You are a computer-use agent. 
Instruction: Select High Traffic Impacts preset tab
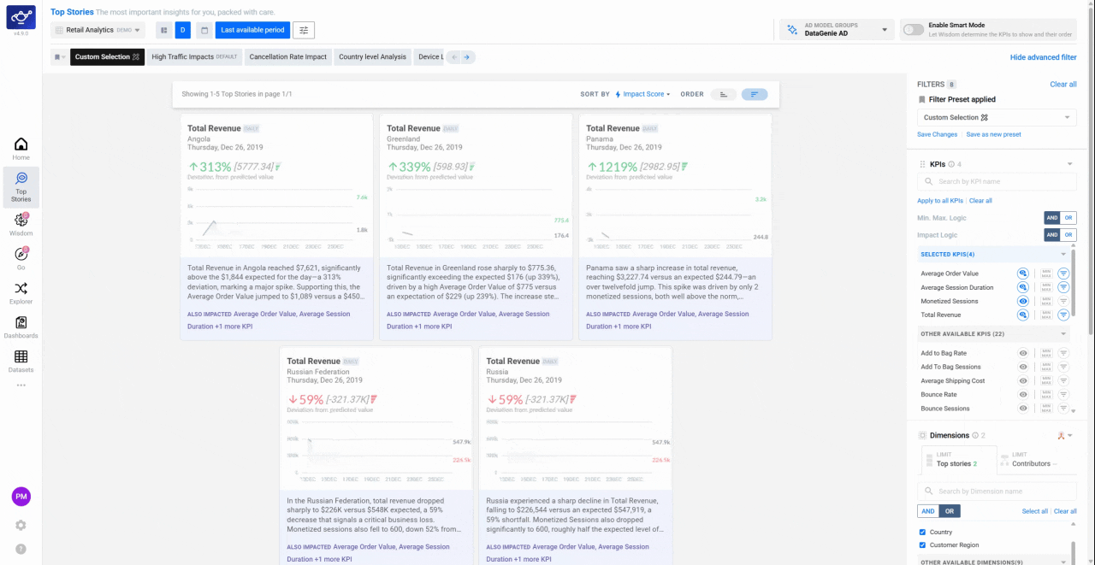[194, 57]
